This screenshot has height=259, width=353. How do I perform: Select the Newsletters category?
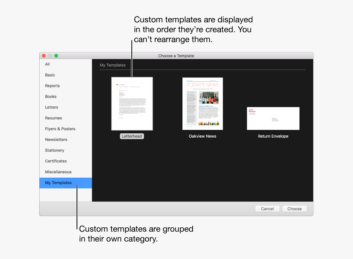[x=66, y=140]
